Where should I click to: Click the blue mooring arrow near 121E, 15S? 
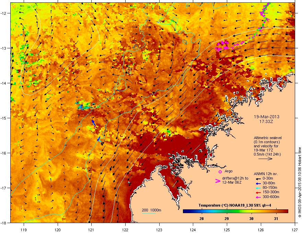(x=94, y=123)
